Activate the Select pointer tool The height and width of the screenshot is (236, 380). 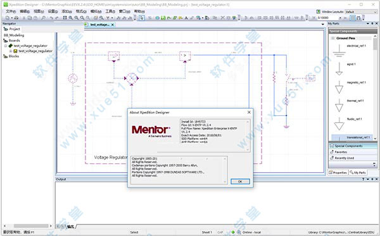tap(142, 18)
